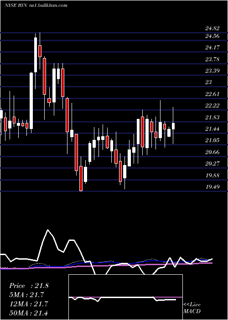Pick the 19.49 price axis label
The image size is (228, 320).
click(x=212, y=187)
